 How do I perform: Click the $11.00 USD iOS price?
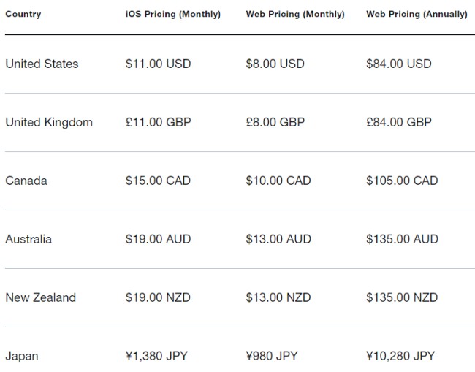158,64
